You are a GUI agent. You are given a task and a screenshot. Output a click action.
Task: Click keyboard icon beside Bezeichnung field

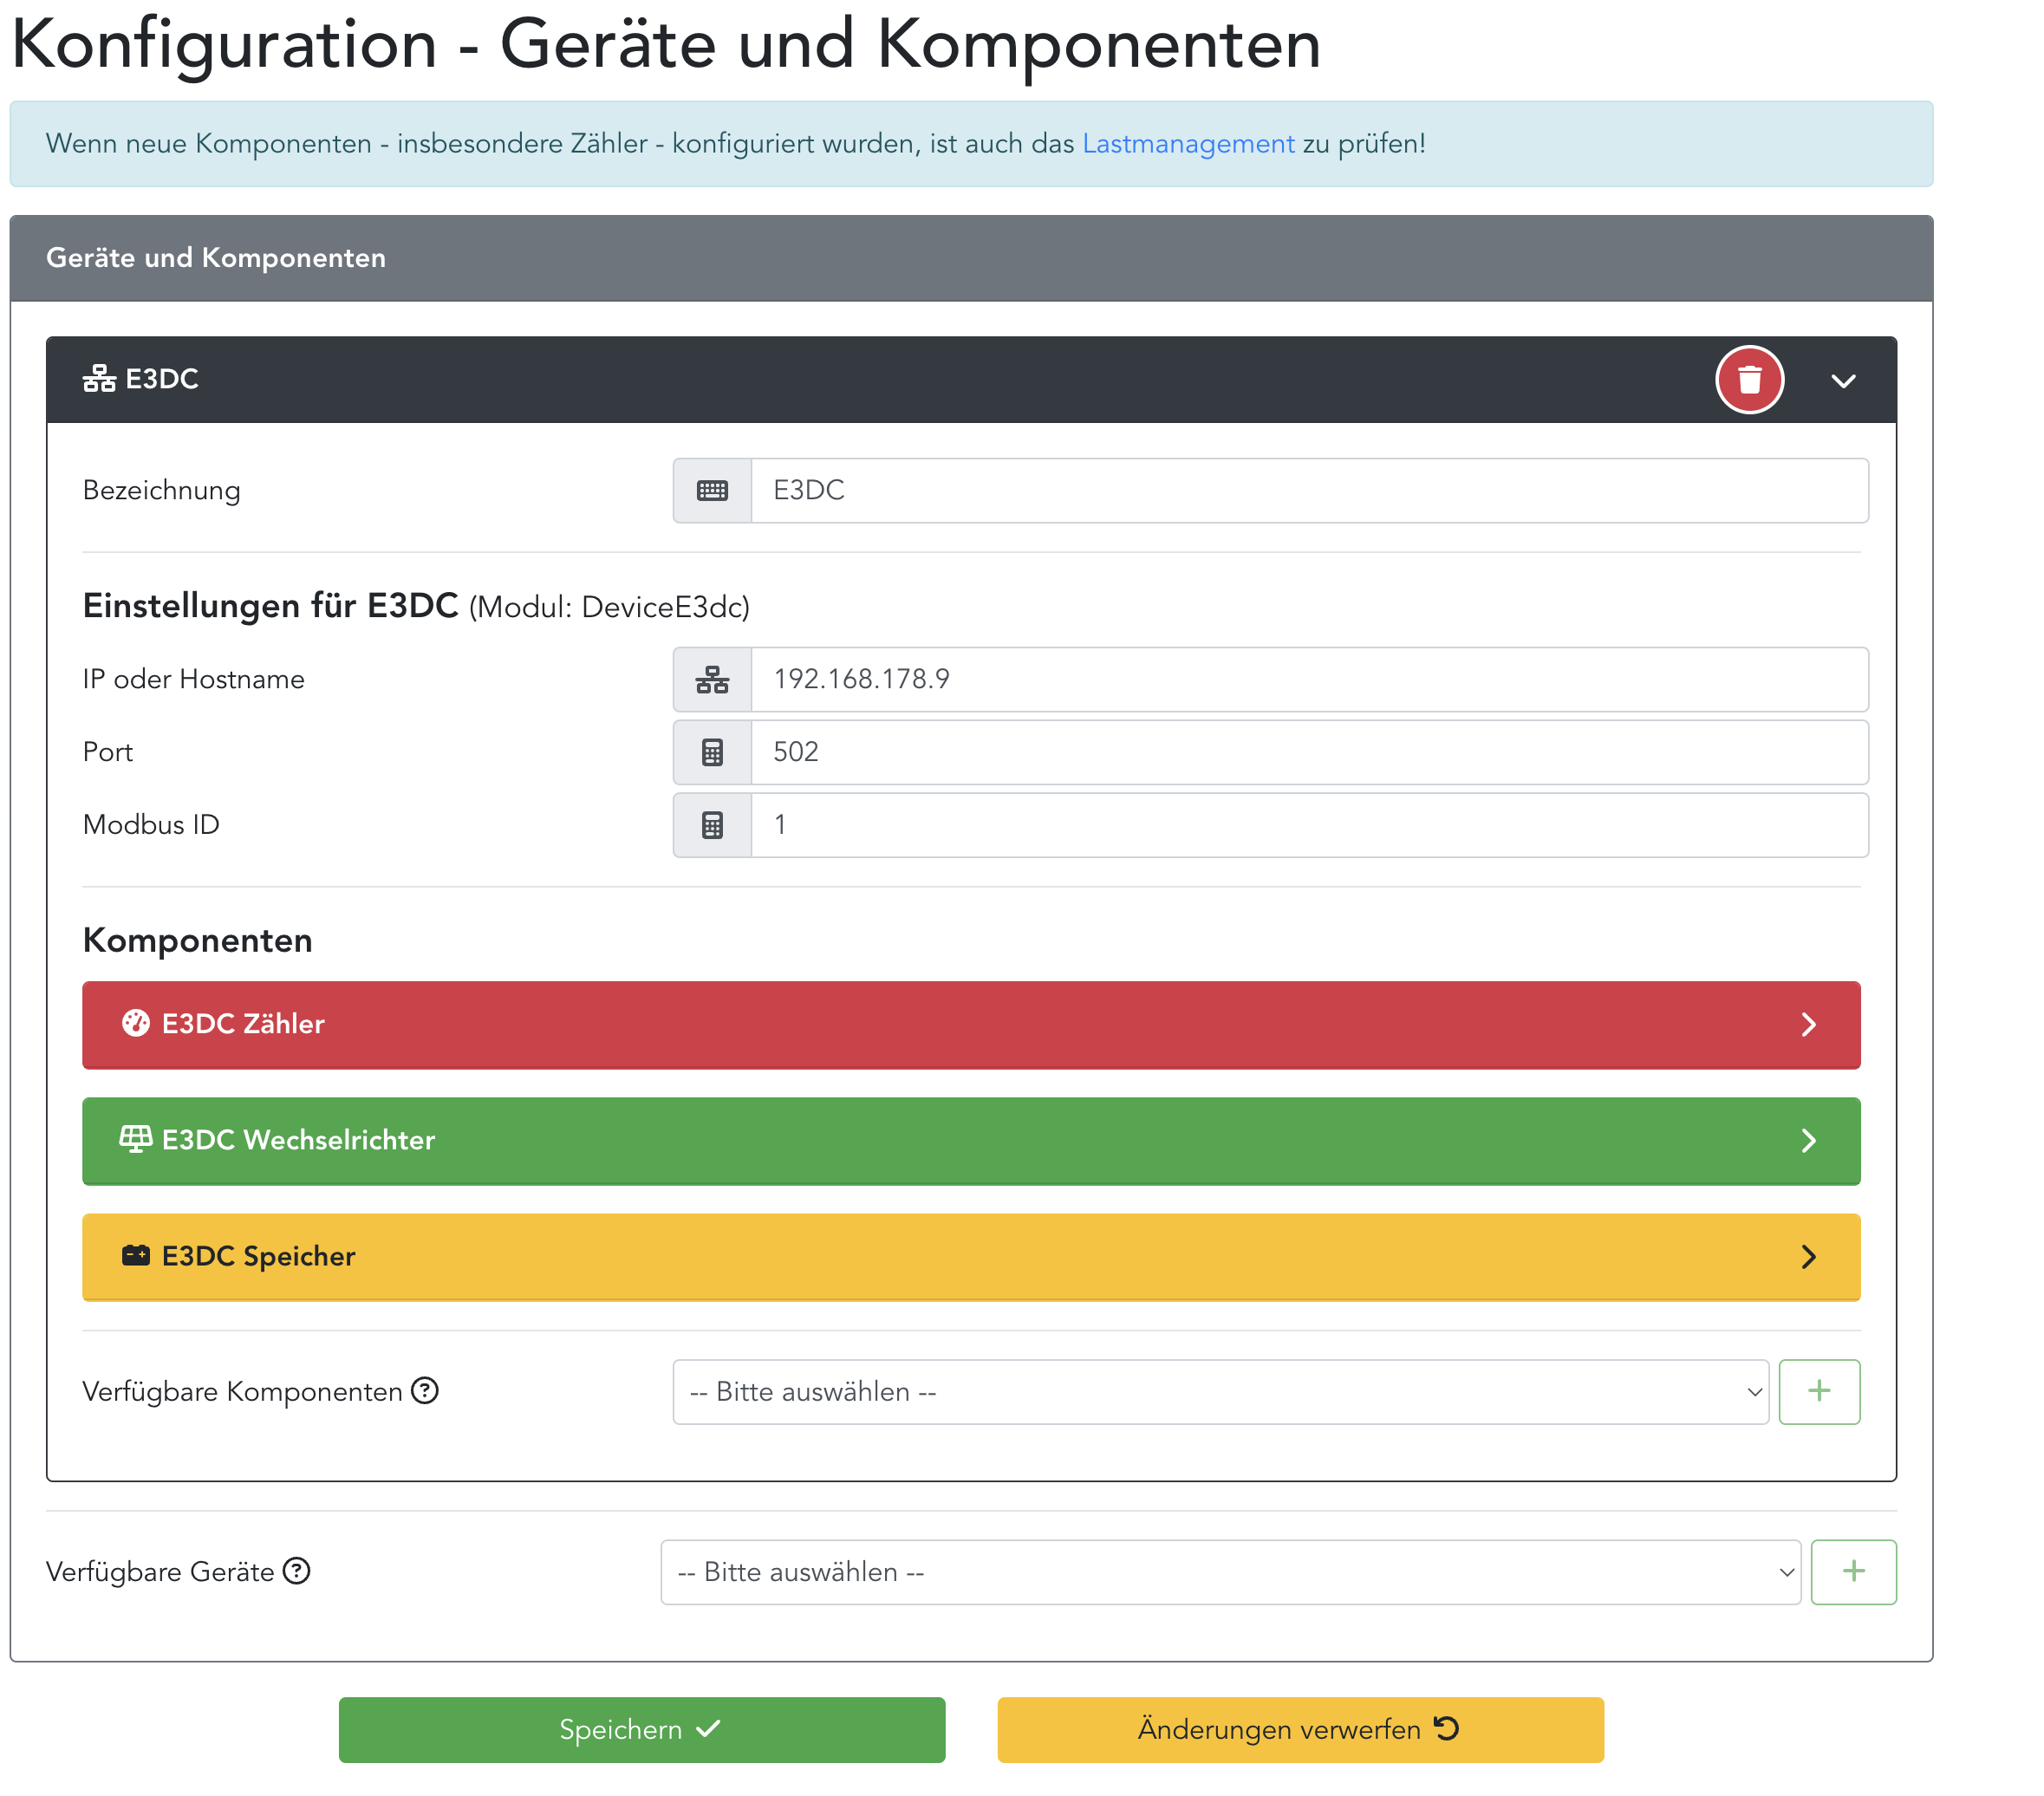(x=712, y=490)
